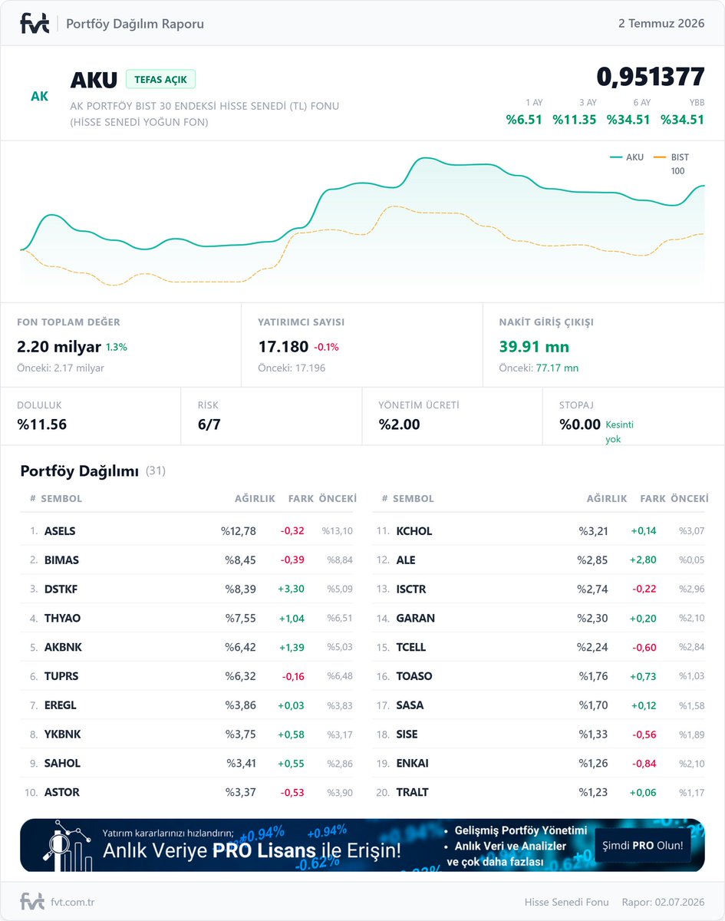Click the Risk value 6/7
Screen dimensions: 725x921
click(x=209, y=424)
